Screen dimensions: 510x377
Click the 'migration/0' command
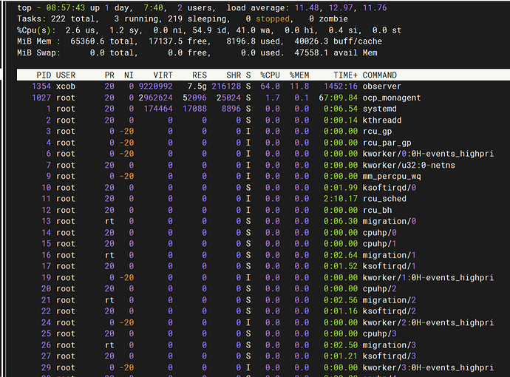[x=389, y=221]
